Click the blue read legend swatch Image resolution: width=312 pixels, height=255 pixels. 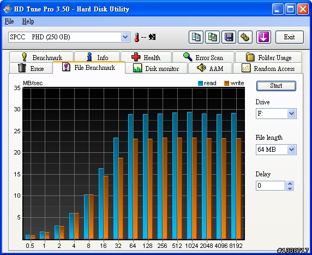200,84
